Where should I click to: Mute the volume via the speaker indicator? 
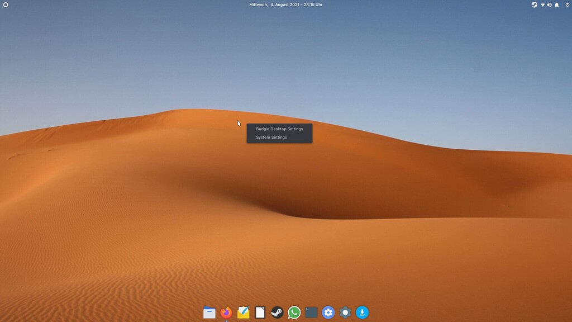point(550,4)
